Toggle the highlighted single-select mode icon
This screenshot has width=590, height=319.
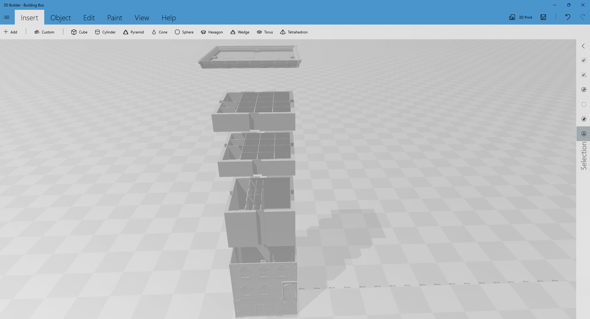[x=584, y=134]
